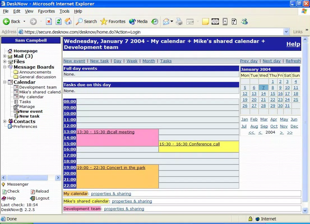This screenshot has width=310, height=224.
Task: Expand the Files tree node
Action: [x=5, y=61]
